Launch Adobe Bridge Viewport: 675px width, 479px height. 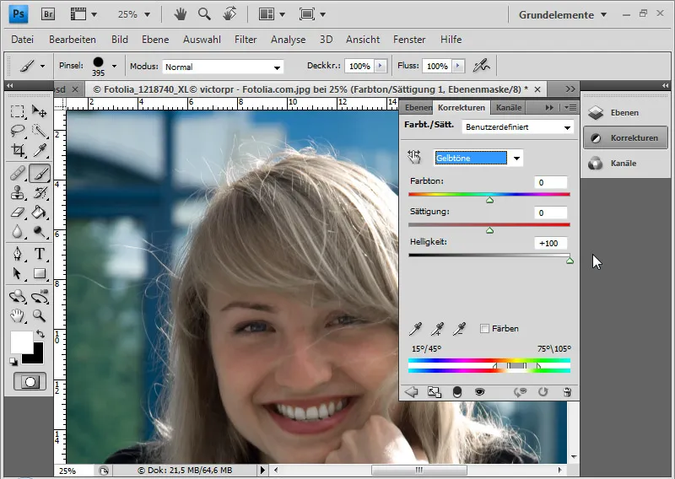(48, 14)
